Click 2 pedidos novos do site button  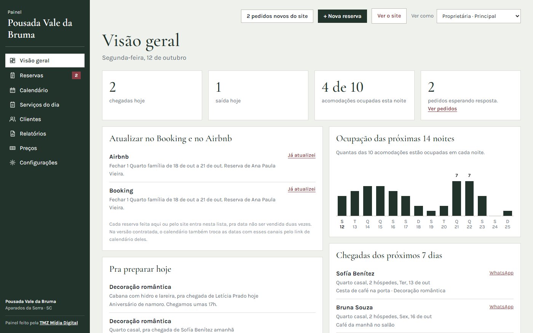coord(277,16)
